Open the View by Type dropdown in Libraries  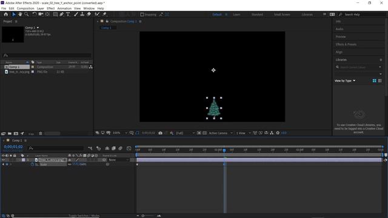tap(345, 81)
